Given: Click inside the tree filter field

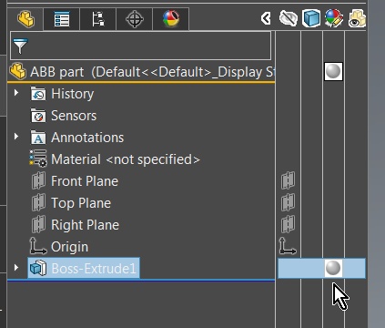Looking at the screenshot, I should 140,46.
